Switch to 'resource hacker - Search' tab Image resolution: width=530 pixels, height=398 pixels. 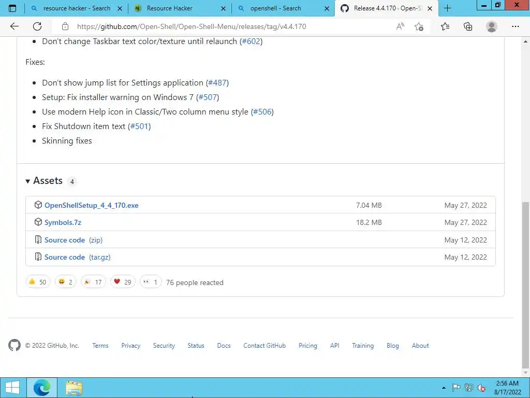click(x=77, y=8)
